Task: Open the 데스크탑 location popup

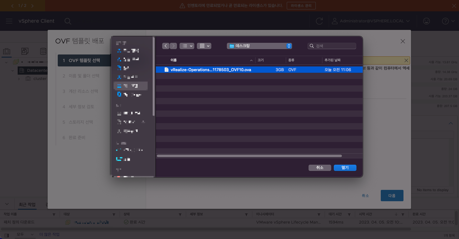Action: click(x=259, y=46)
